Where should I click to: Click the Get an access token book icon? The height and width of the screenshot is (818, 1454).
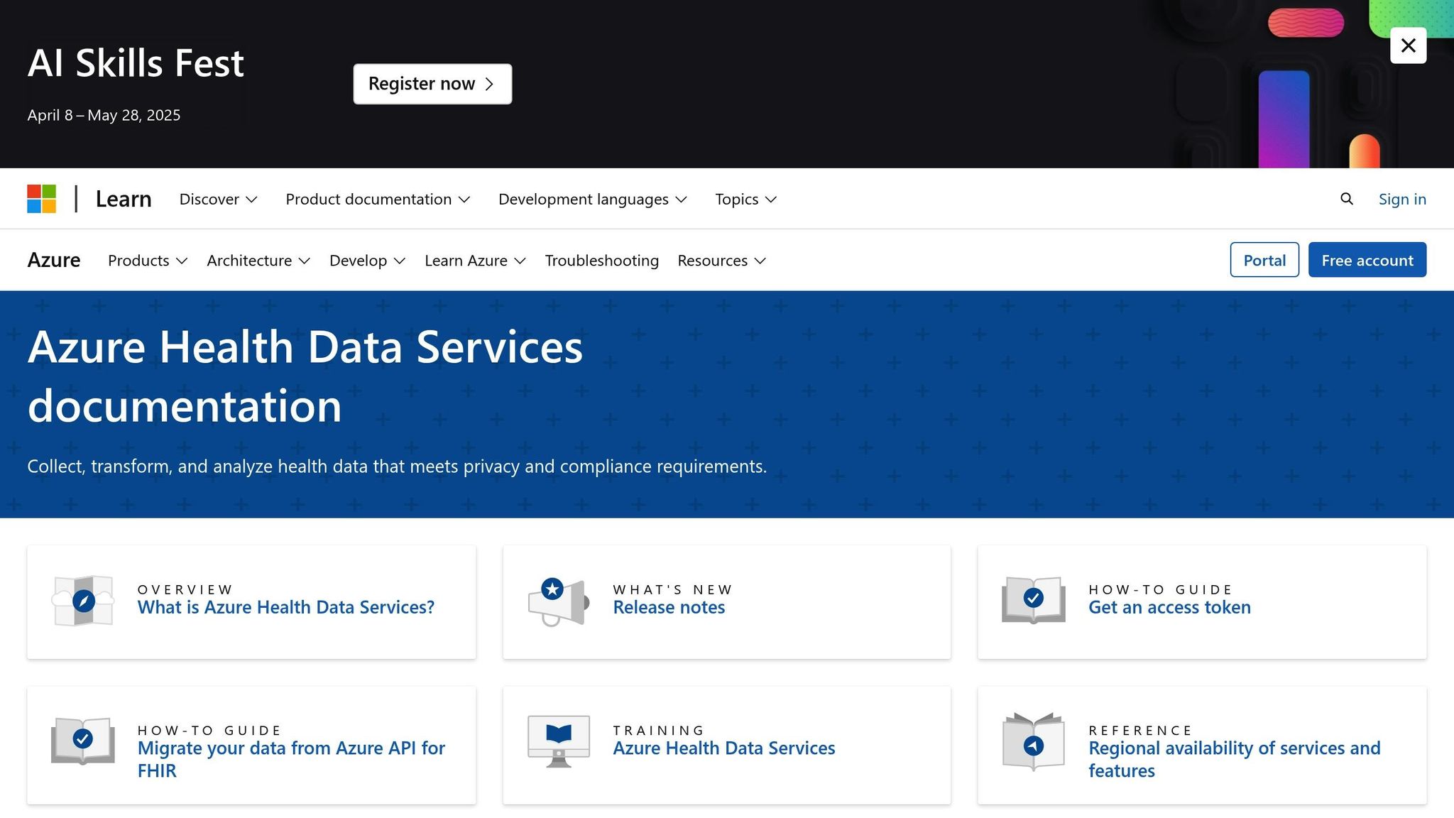pos(1033,600)
